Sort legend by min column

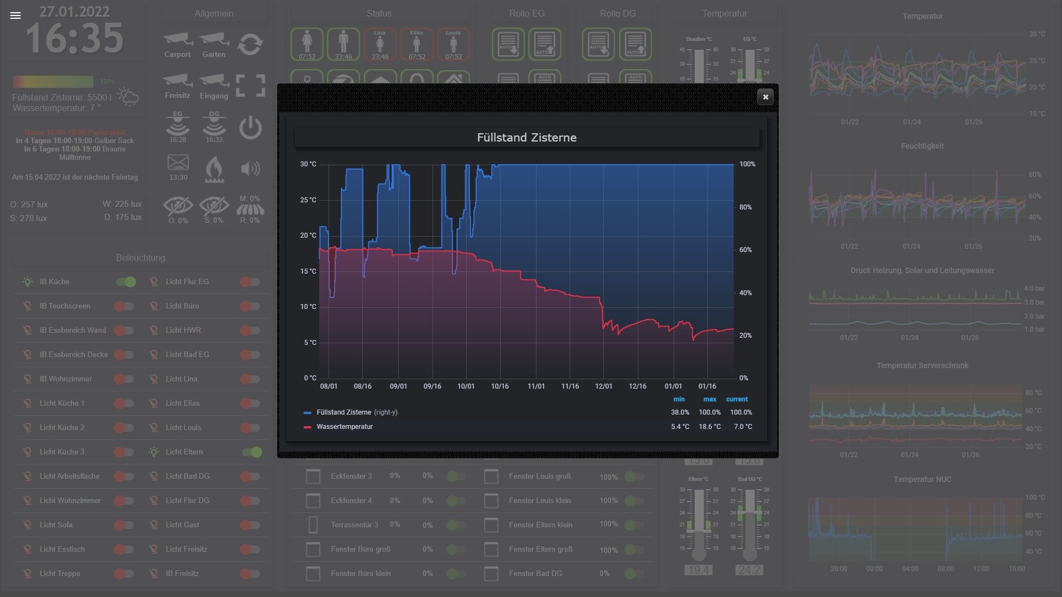(679, 399)
